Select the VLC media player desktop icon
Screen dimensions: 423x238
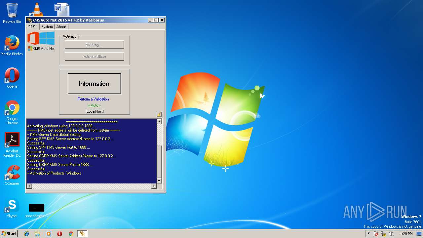click(x=36, y=9)
